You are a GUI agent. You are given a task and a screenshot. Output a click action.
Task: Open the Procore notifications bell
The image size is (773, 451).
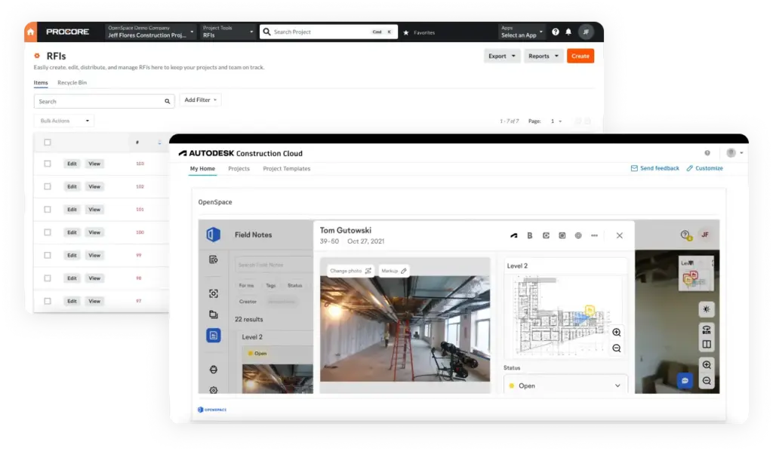pos(568,32)
